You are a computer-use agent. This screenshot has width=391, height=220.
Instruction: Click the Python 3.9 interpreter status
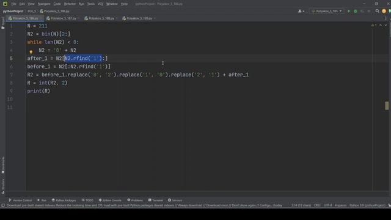(x=367, y=205)
